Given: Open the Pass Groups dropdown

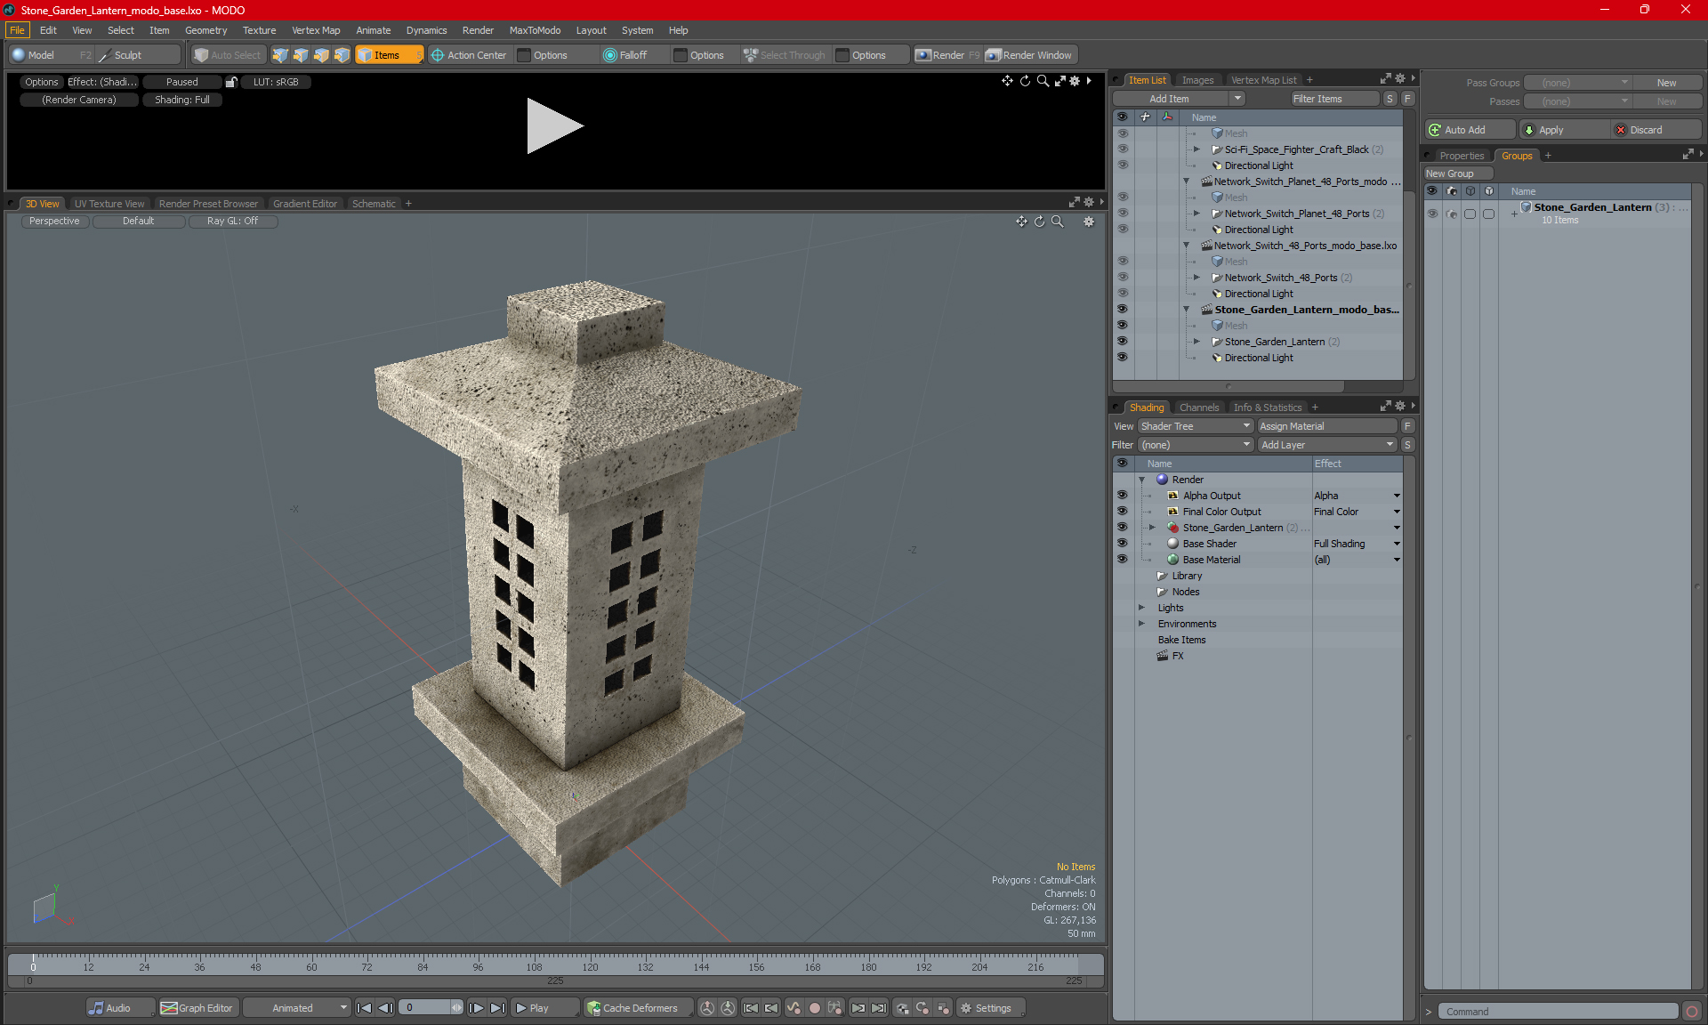Looking at the screenshot, I should tap(1578, 83).
